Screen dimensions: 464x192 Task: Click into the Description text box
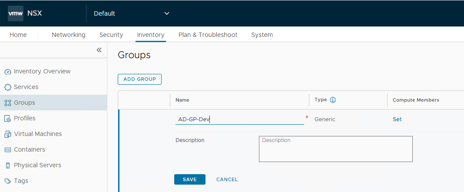click(x=335, y=149)
